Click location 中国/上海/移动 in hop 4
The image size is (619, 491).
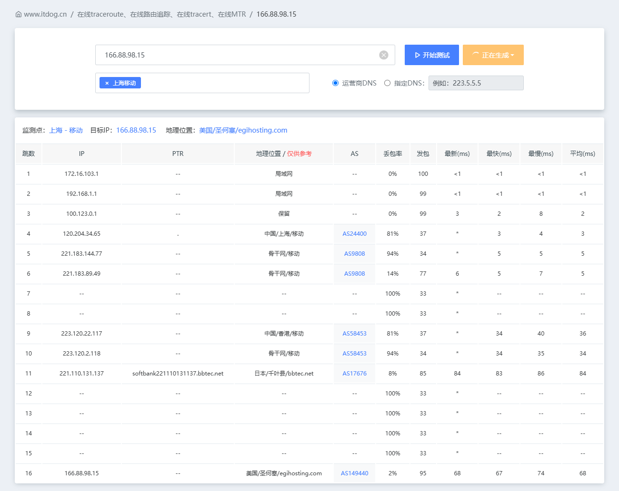click(x=284, y=234)
